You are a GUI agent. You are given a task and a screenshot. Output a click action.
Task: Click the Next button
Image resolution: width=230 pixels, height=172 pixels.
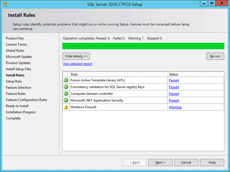coord(160,162)
